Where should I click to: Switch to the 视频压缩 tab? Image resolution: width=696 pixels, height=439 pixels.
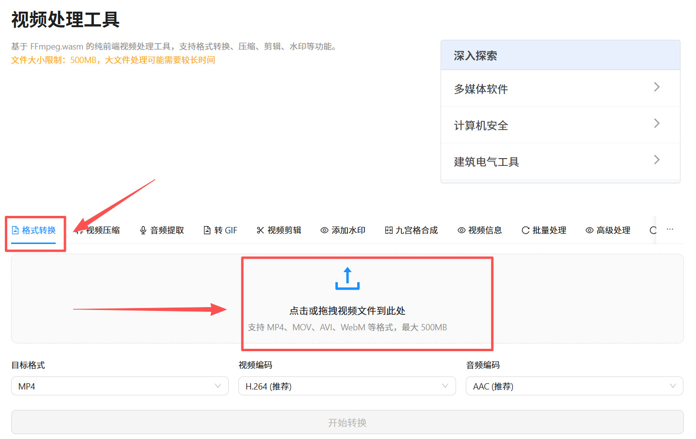pyautogui.click(x=97, y=230)
